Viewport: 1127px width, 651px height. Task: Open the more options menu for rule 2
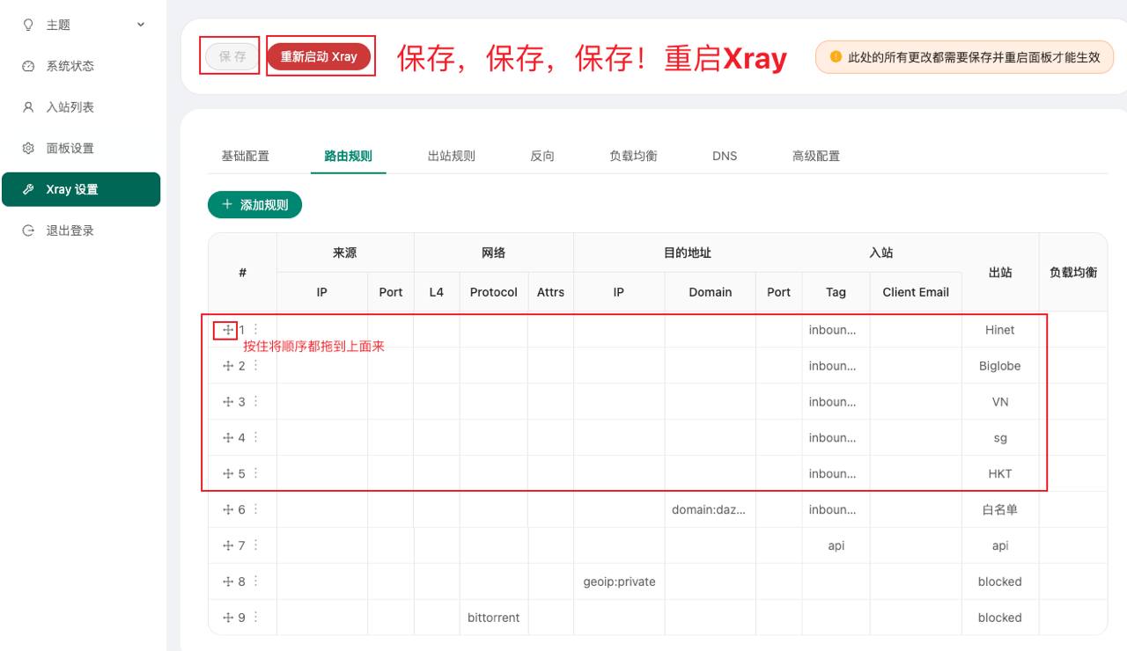(x=256, y=366)
